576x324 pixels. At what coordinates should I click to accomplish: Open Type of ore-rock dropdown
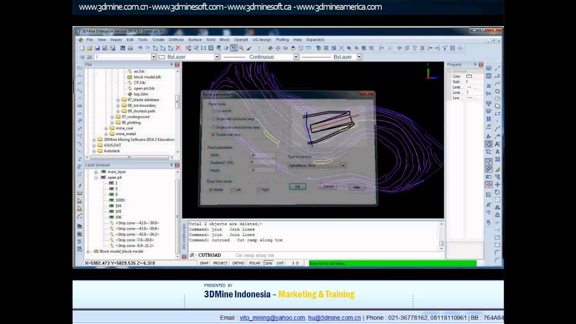tap(343, 166)
